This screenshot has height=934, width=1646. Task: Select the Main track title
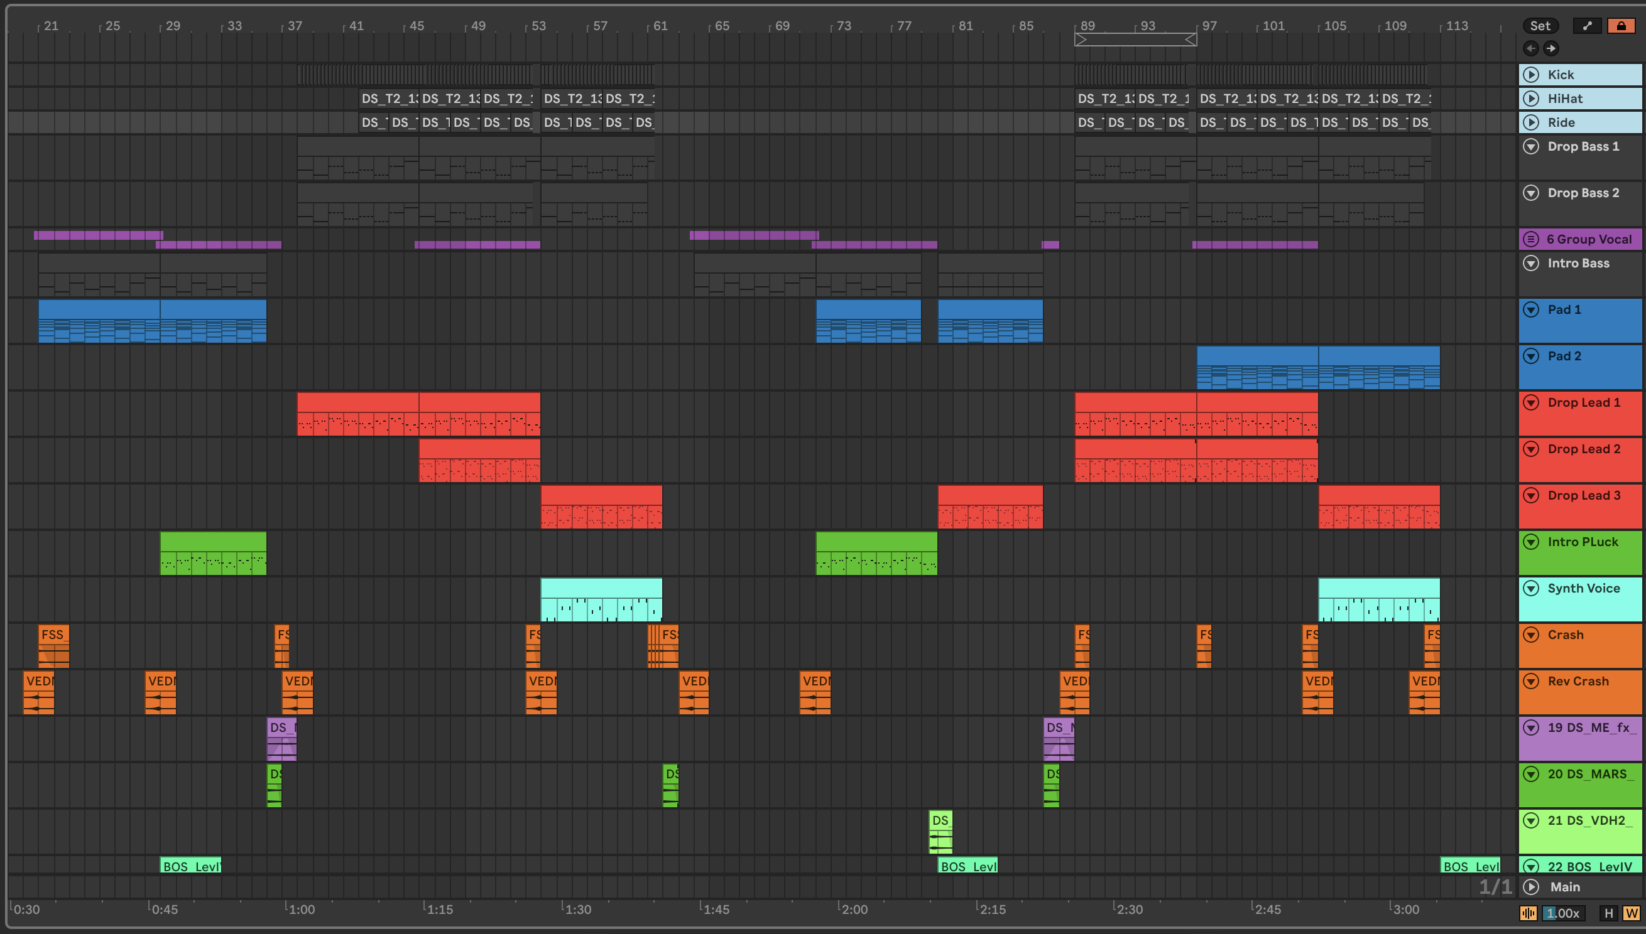(x=1564, y=886)
